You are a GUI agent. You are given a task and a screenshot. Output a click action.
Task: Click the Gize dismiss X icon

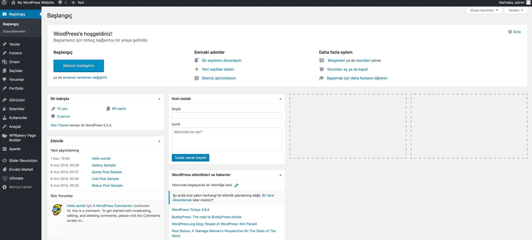tap(510, 32)
